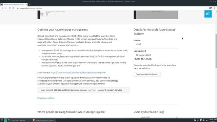217x122 pixels.
Task: Select the Install Microsoft Azure Storage tab
Action: [x=14, y=4]
